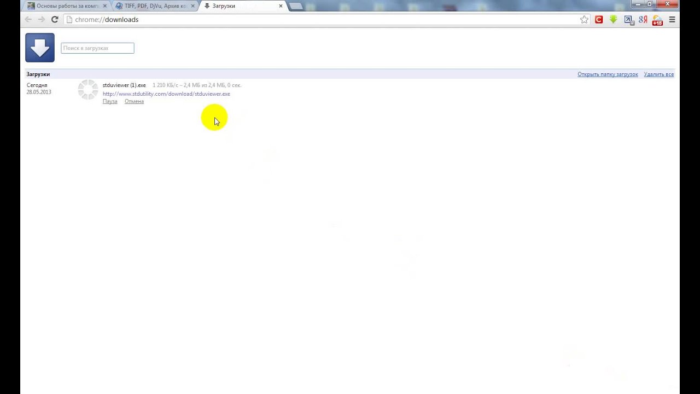Viewport: 700px width, 394px height.
Task: Focus the Поиск в загрузках search field
Action: point(97,48)
